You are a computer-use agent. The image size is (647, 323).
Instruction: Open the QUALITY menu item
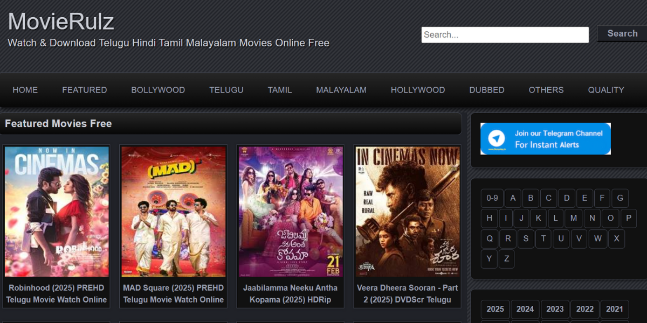[606, 90]
